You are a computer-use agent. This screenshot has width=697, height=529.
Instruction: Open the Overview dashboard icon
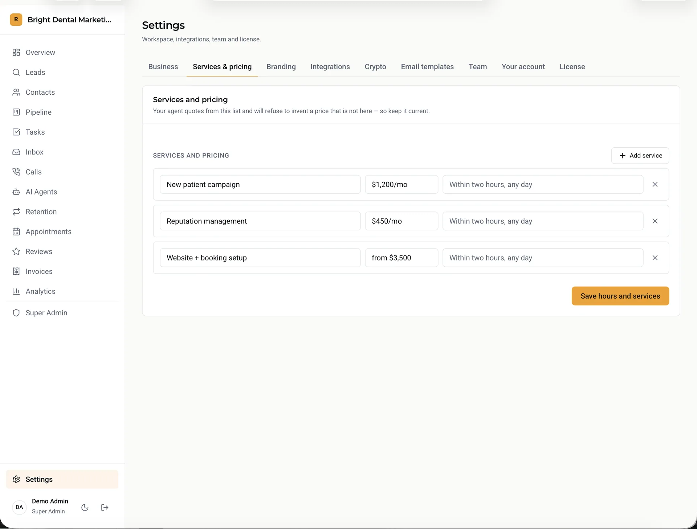pos(16,53)
